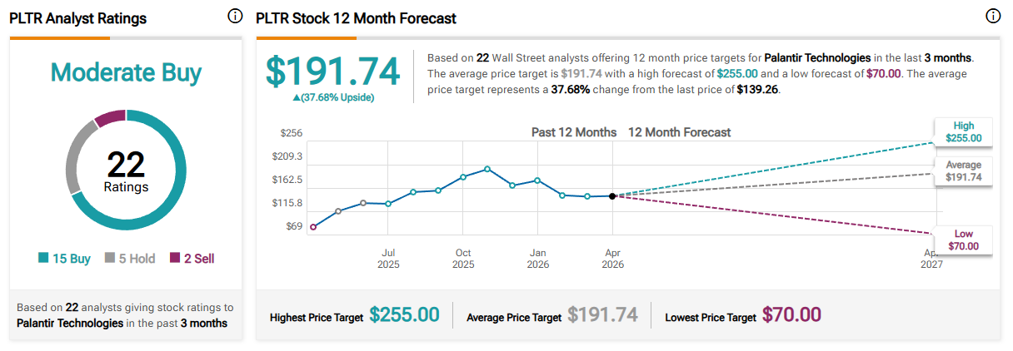The height and width of the screenshot is (351, 1013).
Task: Click the High $255.00 forecast label
Action: tap(963, 132)
